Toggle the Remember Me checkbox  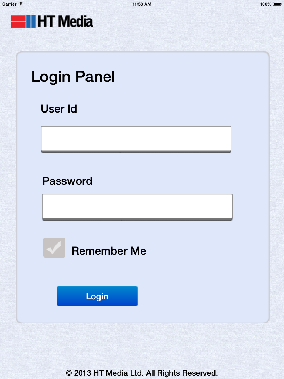[x=54, y=248]
